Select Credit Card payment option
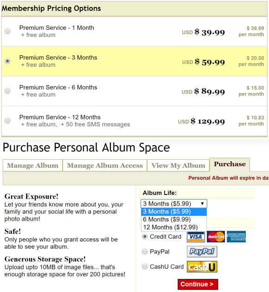269x292 pixels. click(x=145, y=237)
